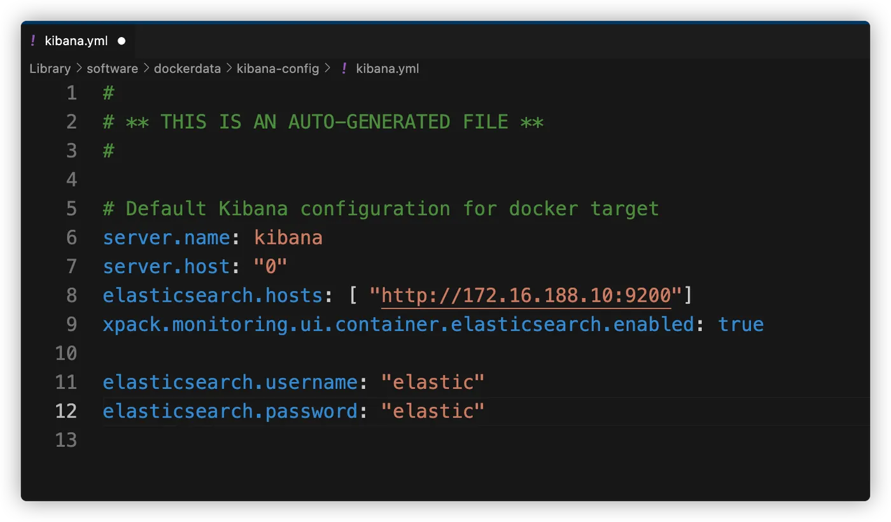Click the # comment on line 1
The width and height of the screenshot is (891, 522).
[109, 93]
